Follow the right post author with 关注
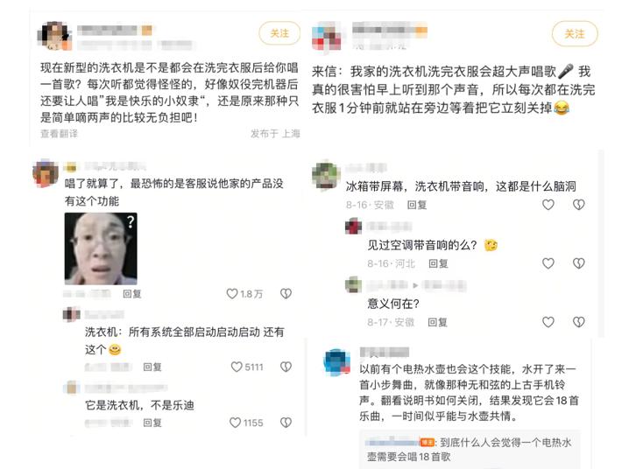636x469 pixels. coord(575,34)
